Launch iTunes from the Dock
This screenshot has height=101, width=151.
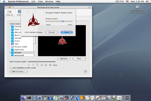coord(56,98)
